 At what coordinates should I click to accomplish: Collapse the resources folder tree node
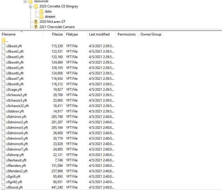coord(25,1)
